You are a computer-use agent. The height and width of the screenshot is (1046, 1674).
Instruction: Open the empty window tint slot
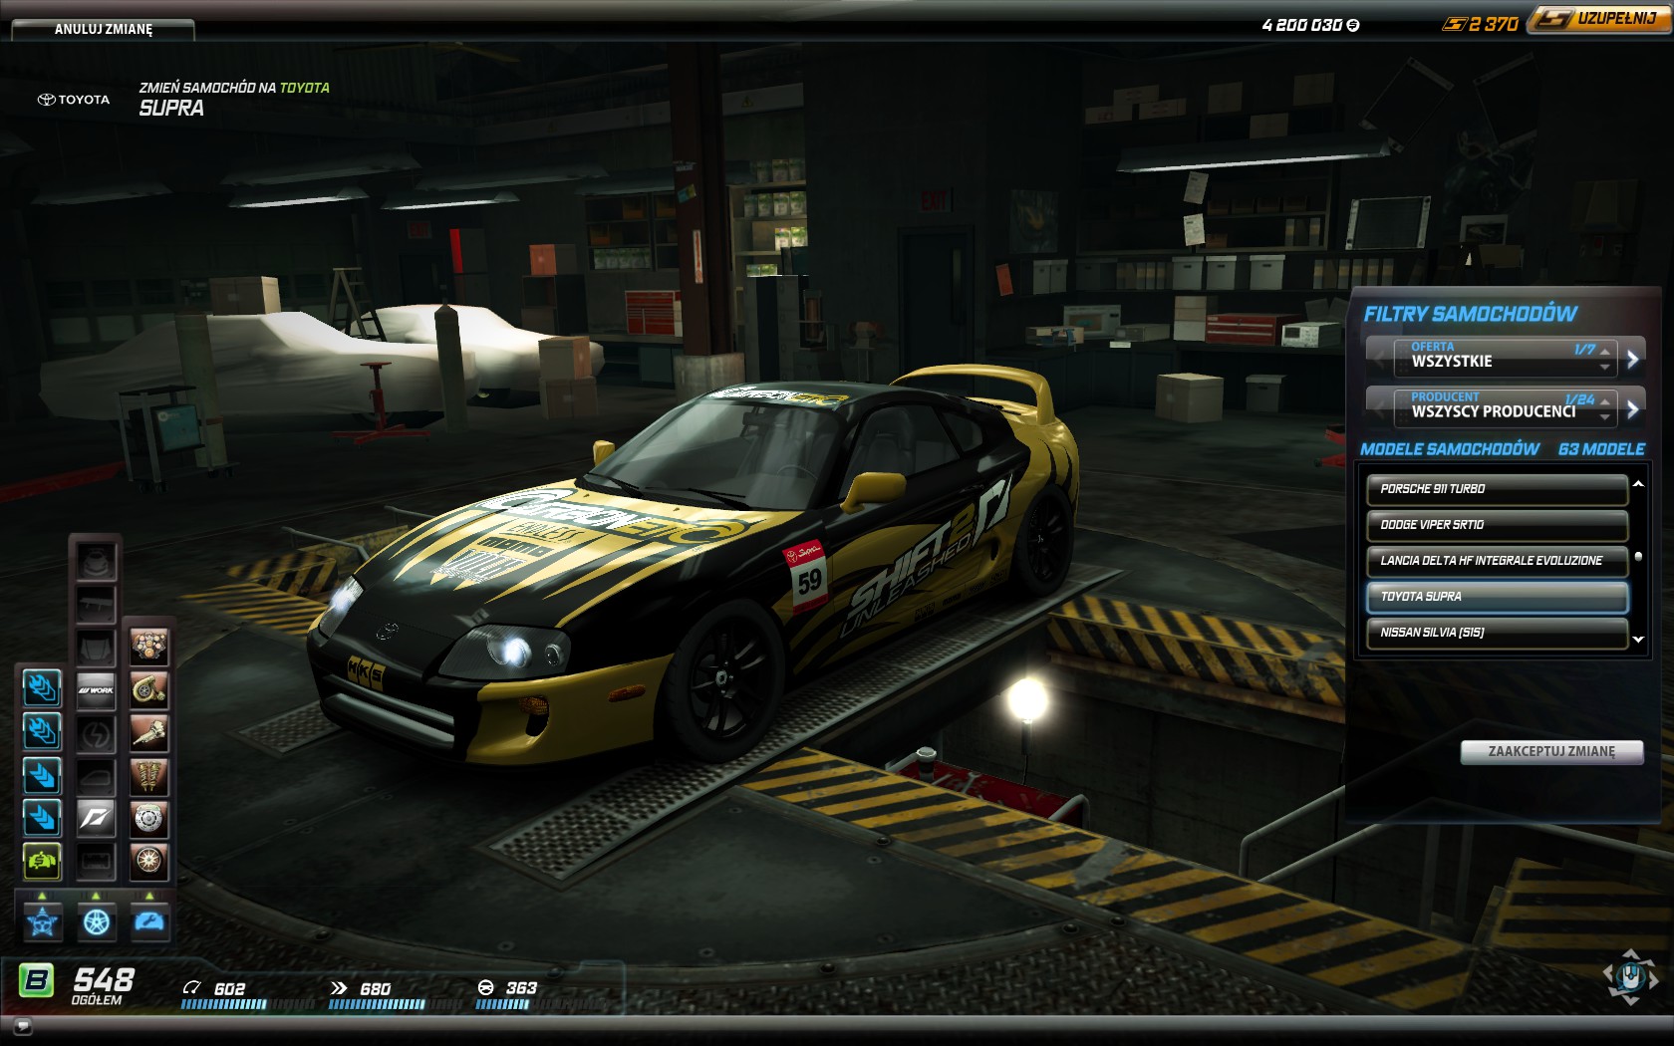96,775
